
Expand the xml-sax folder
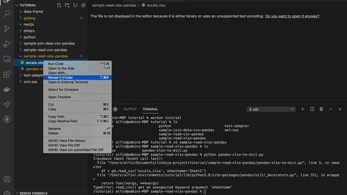pos(29,82)
